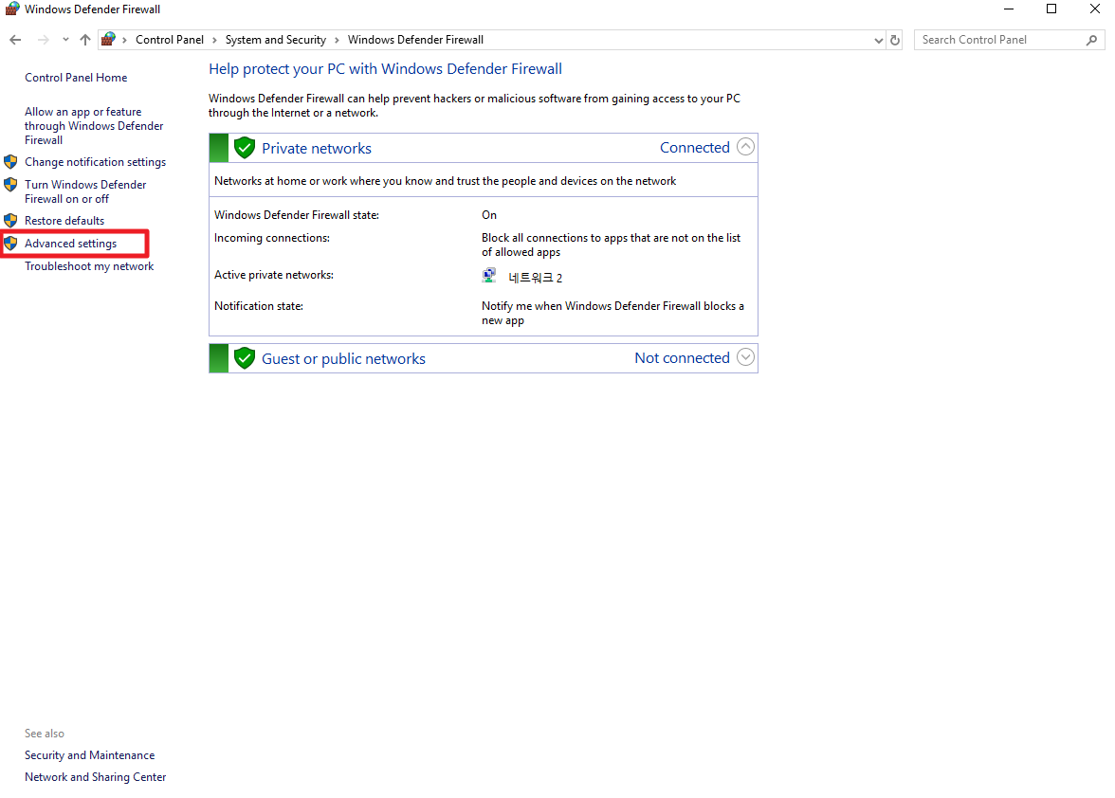The height and width of the screenshot is (798, 1115).
Task: Click the green shield next to Guest or public networks
Action: pos(244,358)
